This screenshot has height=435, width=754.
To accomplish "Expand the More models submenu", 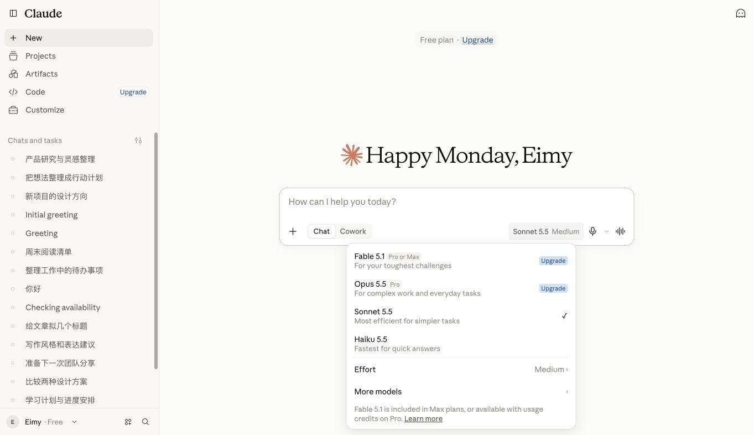I will 461,391.
